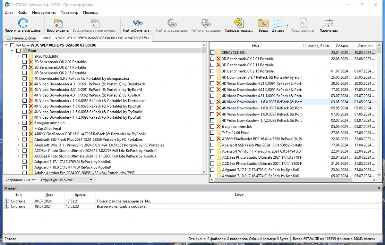Click the red-cross icon of ABBYY FineReader in right list

pyautogui.click(x=218, y=139)
